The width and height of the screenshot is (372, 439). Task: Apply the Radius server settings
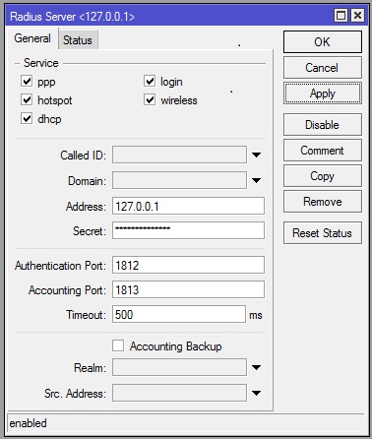[x=323, y=94]
